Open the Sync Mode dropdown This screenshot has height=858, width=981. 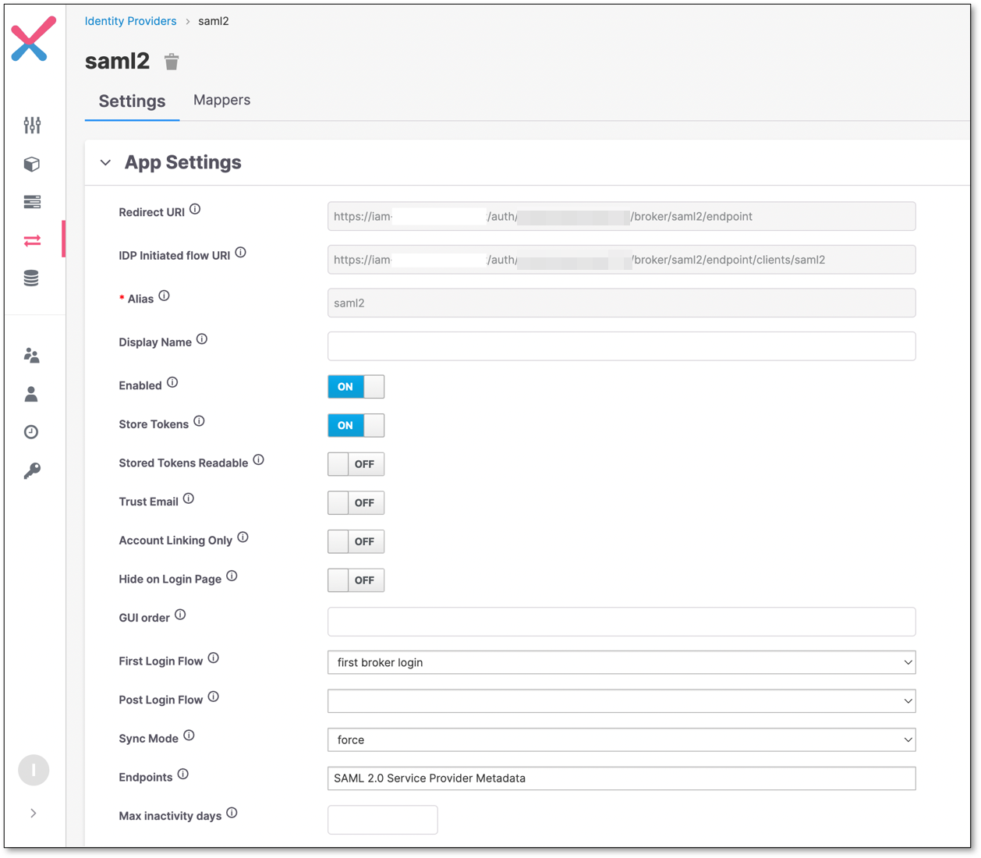click(622, 739)
